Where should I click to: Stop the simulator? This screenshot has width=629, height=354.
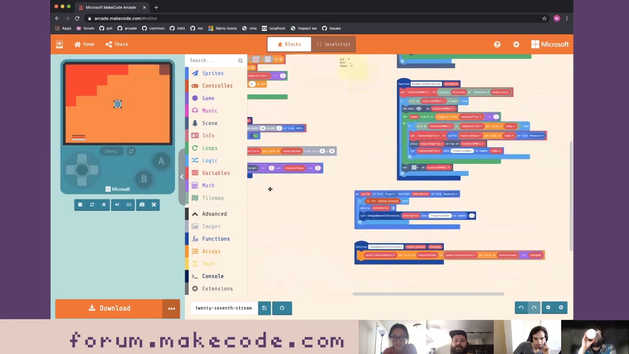point(80,205)
